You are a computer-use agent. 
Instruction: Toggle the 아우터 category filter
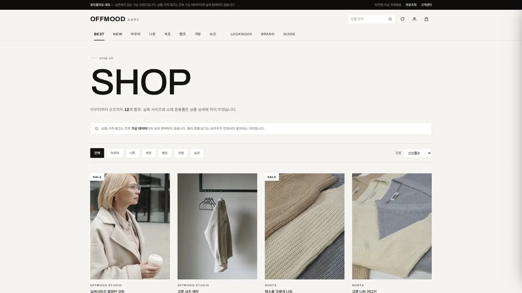[x=115, y=153]
